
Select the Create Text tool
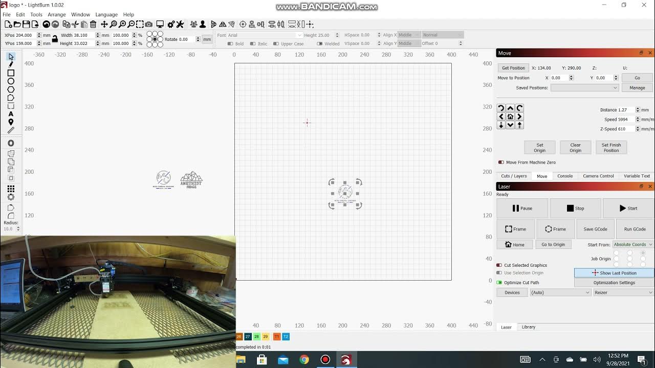[11, 114]
